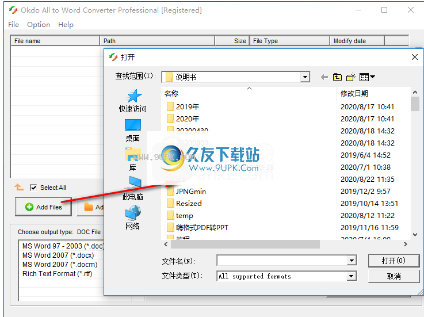Expand the 查找范围 folder dropdown
Screen dimensions: 424x317
pos(305,77)
